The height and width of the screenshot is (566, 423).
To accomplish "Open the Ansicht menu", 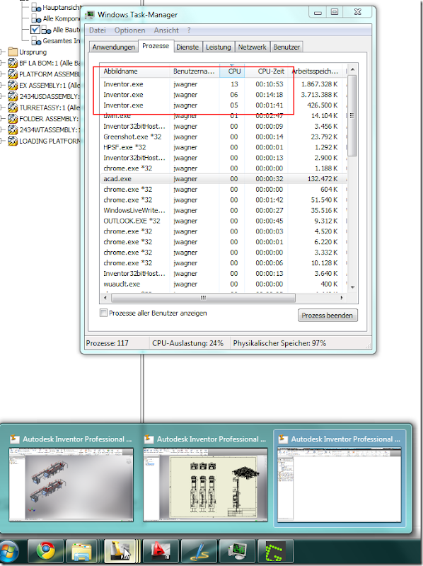I will 166,30.
